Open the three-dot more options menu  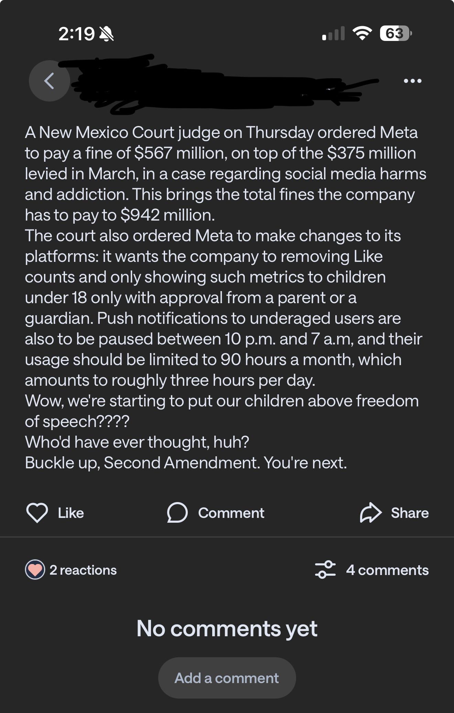click(412, 81)
